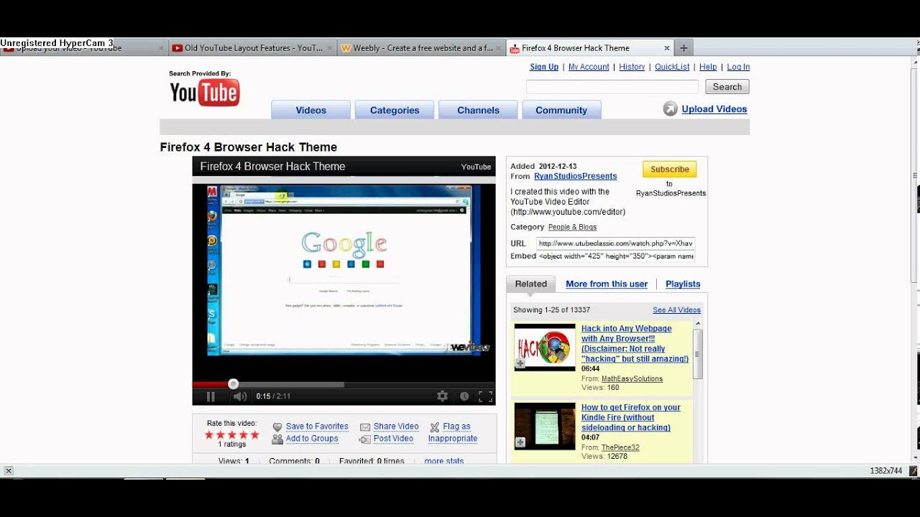
Task: Enter fullscreen with the player's fullscreen icon
Action: coord(486,396)
